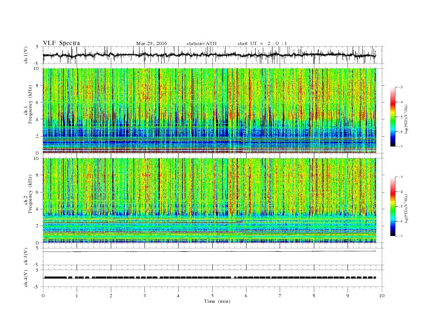The width and height of the screenshot is (430, 332).
Task: Click the 'VLF Spectra' title text
Action: (61, 43)
